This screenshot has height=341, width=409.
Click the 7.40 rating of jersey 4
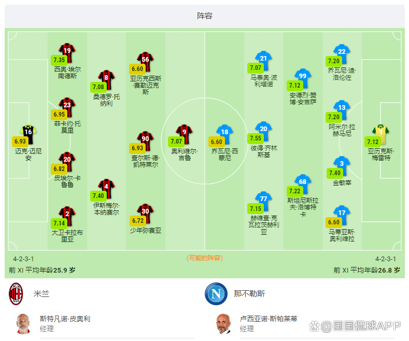click(98, 196)
